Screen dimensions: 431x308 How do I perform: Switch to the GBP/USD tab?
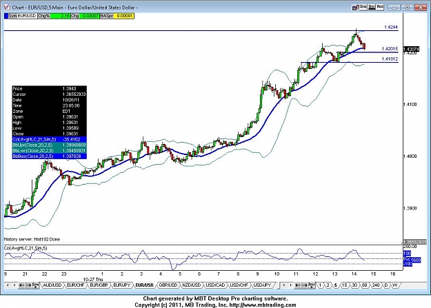click(x=168, y=285)
